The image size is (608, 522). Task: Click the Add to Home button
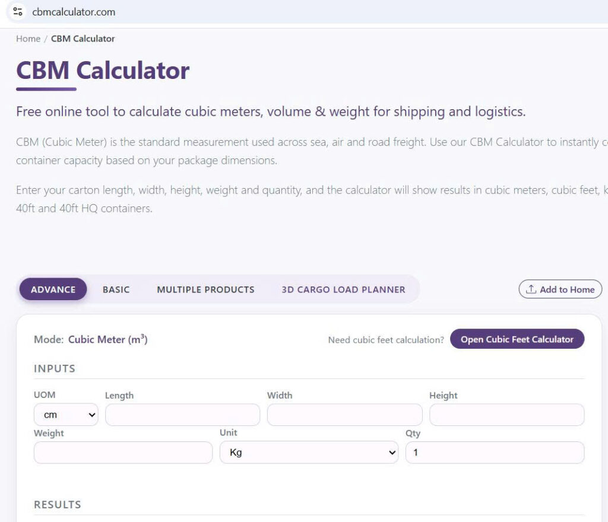pyautogui.click(x=560, y=289)
